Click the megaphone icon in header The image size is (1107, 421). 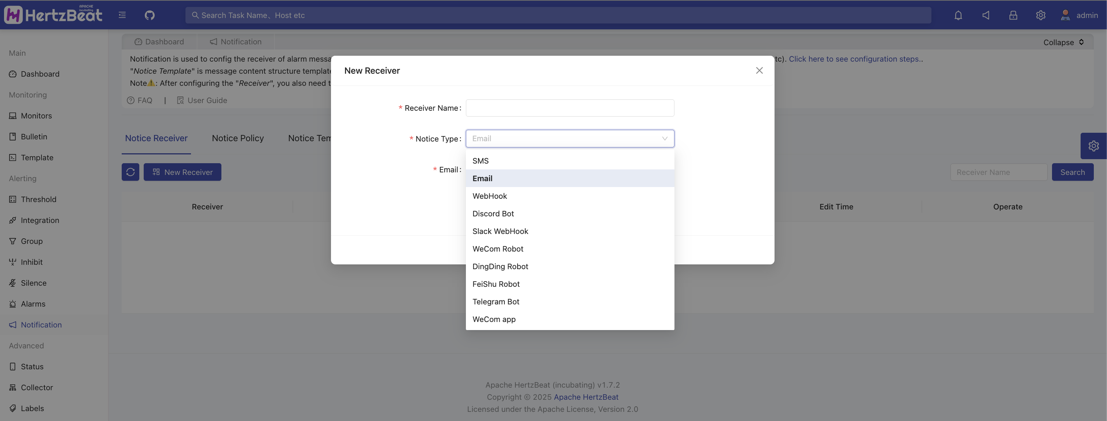pos(985,15)
